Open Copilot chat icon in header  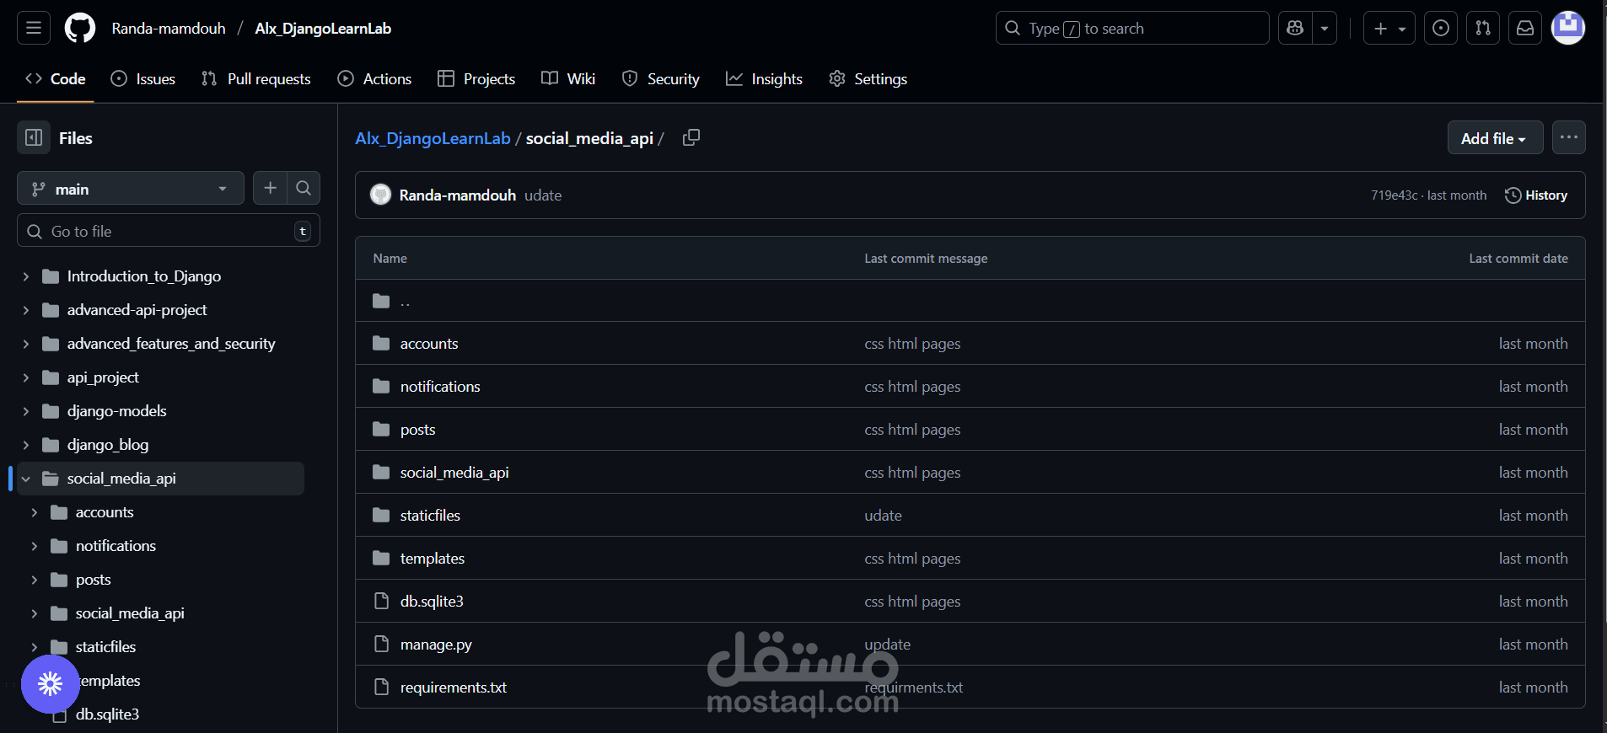[1295, 29]
